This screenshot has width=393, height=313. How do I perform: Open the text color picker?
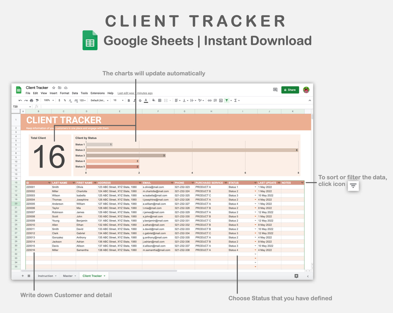[x=146, y=100]
